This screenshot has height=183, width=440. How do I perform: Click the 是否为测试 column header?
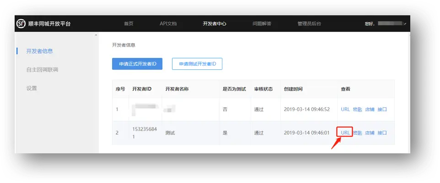[234, 89]
